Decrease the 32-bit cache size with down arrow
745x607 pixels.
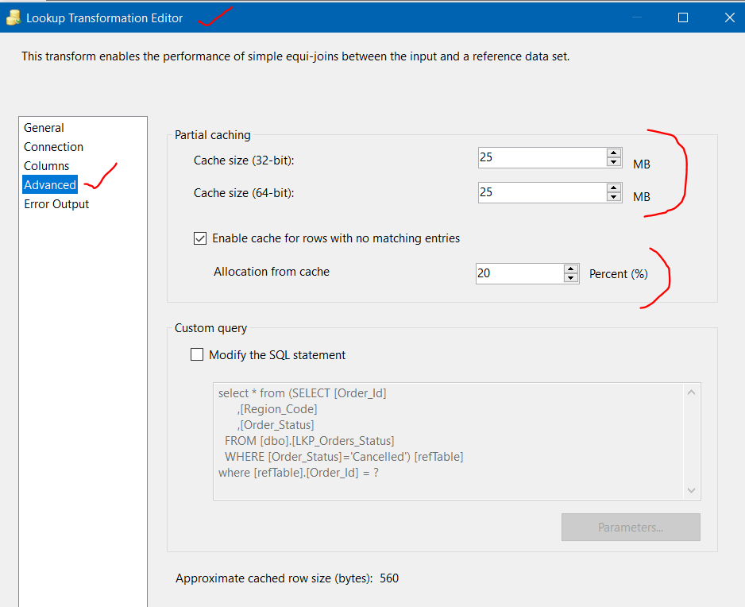point(614,163)
